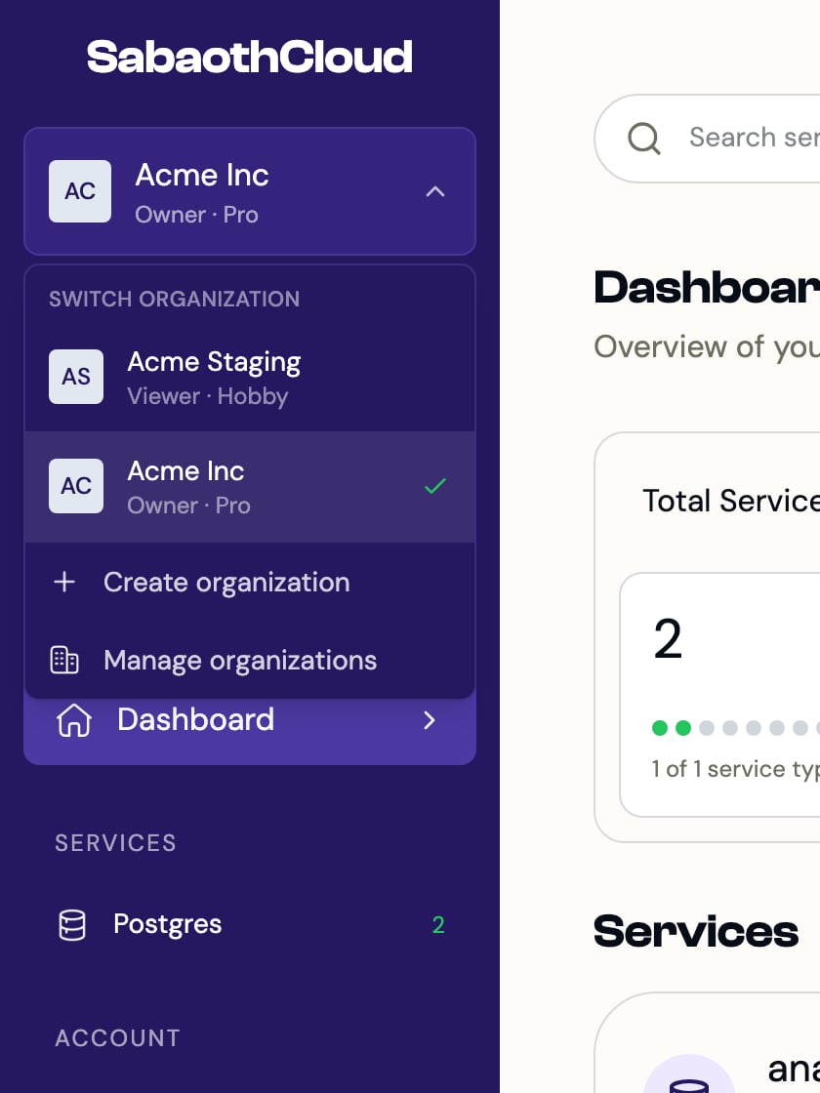Click the Total Services card number 2
The height and width of the screenshot is (1093, 820).
click(668, 638)
